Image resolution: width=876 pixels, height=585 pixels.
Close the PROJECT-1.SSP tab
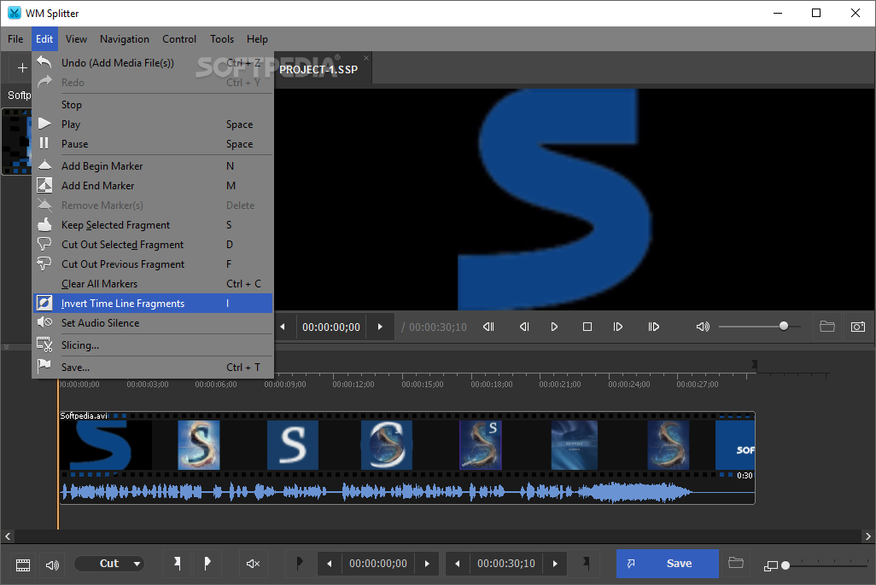(366, 58)
